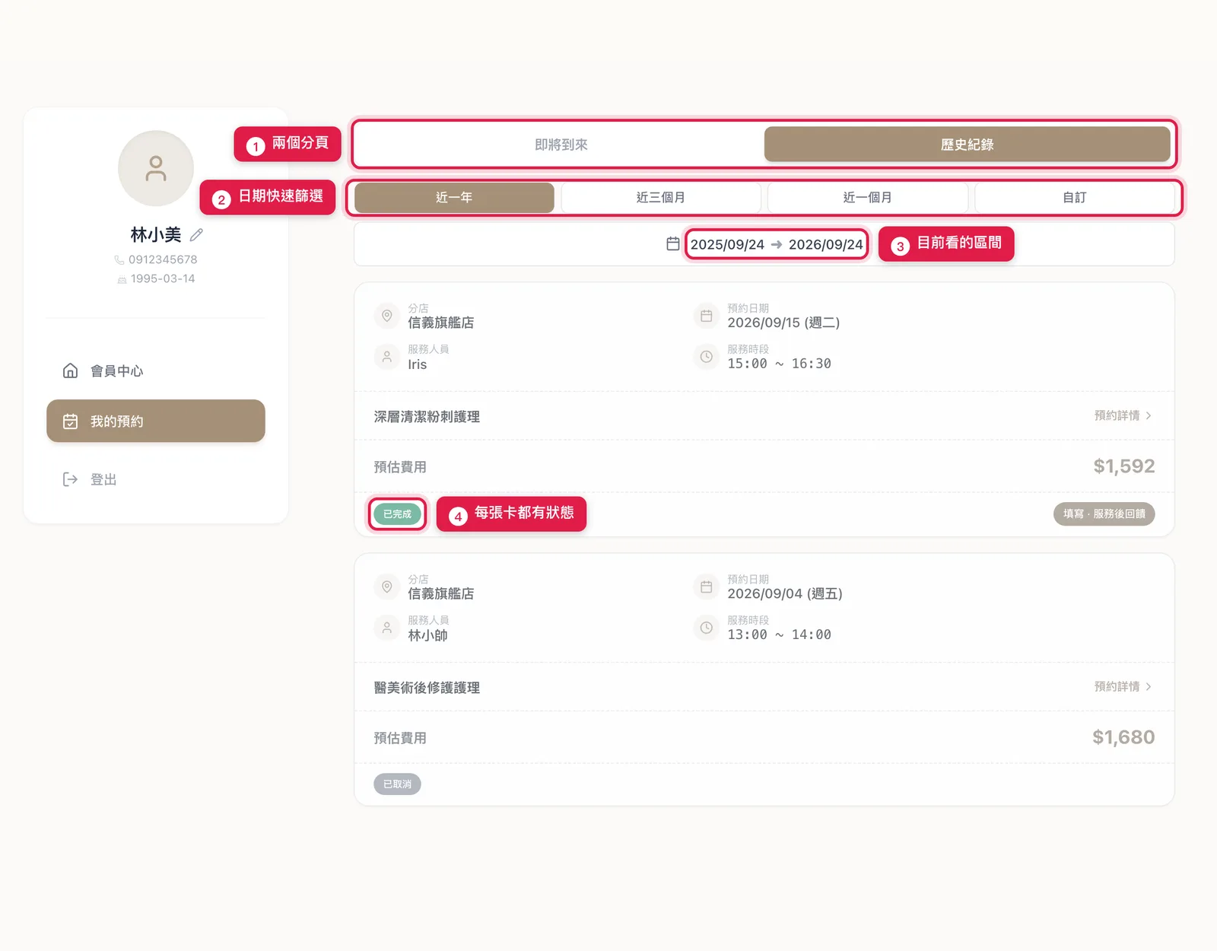The height and width of the screenshot is (951, 1217).
Task: Click the member name 林小美
Action: point(156,235)
